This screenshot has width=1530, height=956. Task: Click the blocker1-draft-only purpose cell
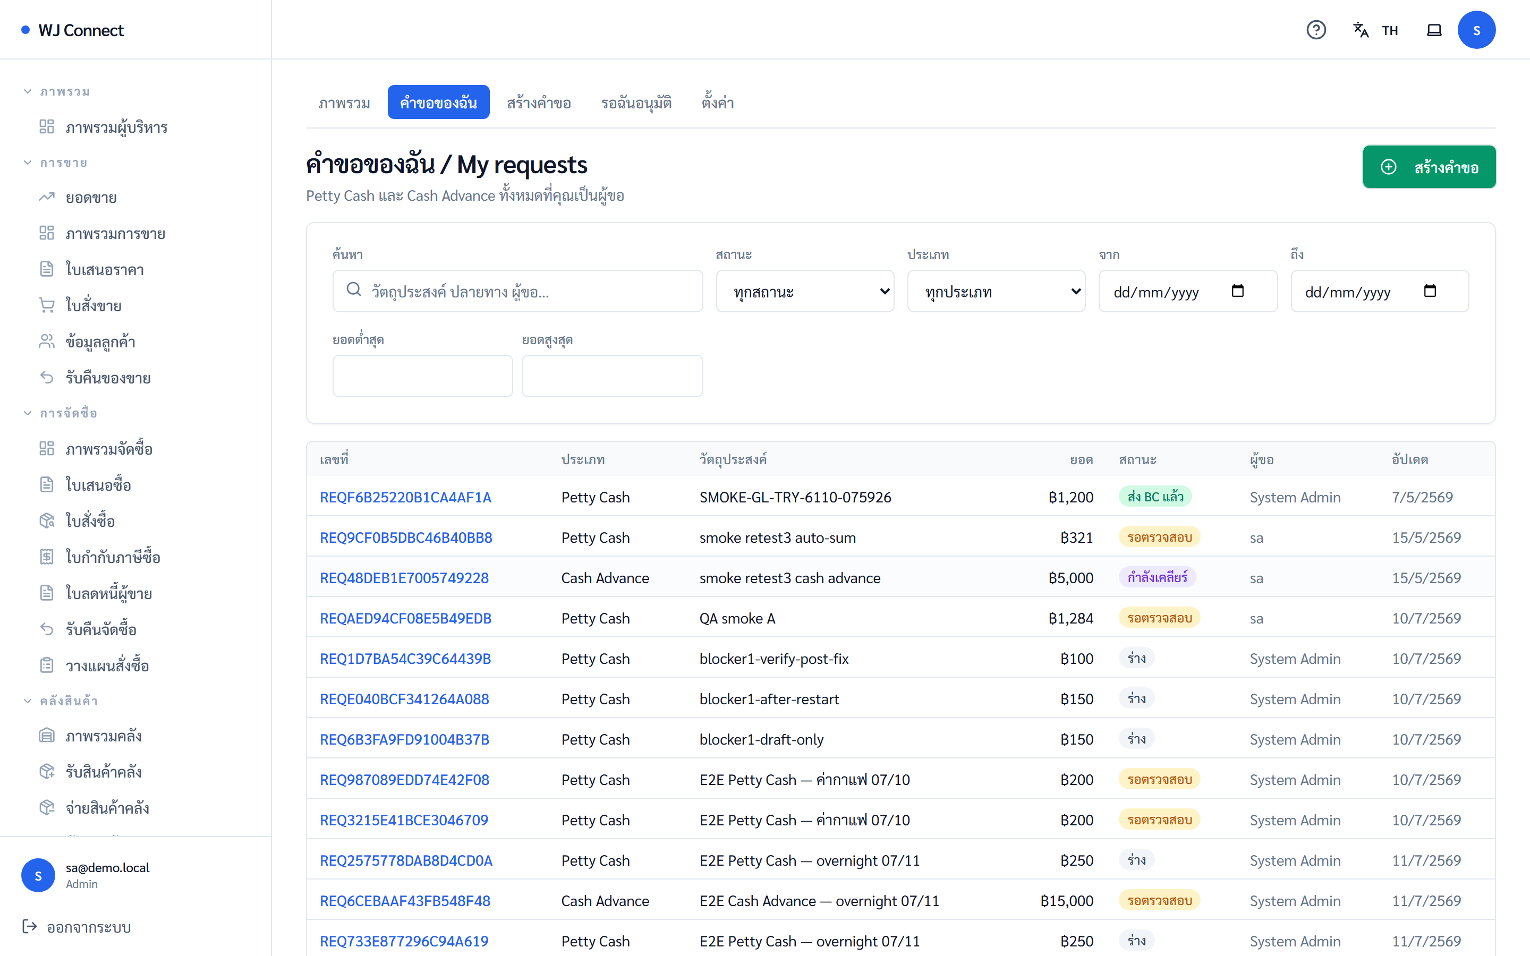(761, 739)
